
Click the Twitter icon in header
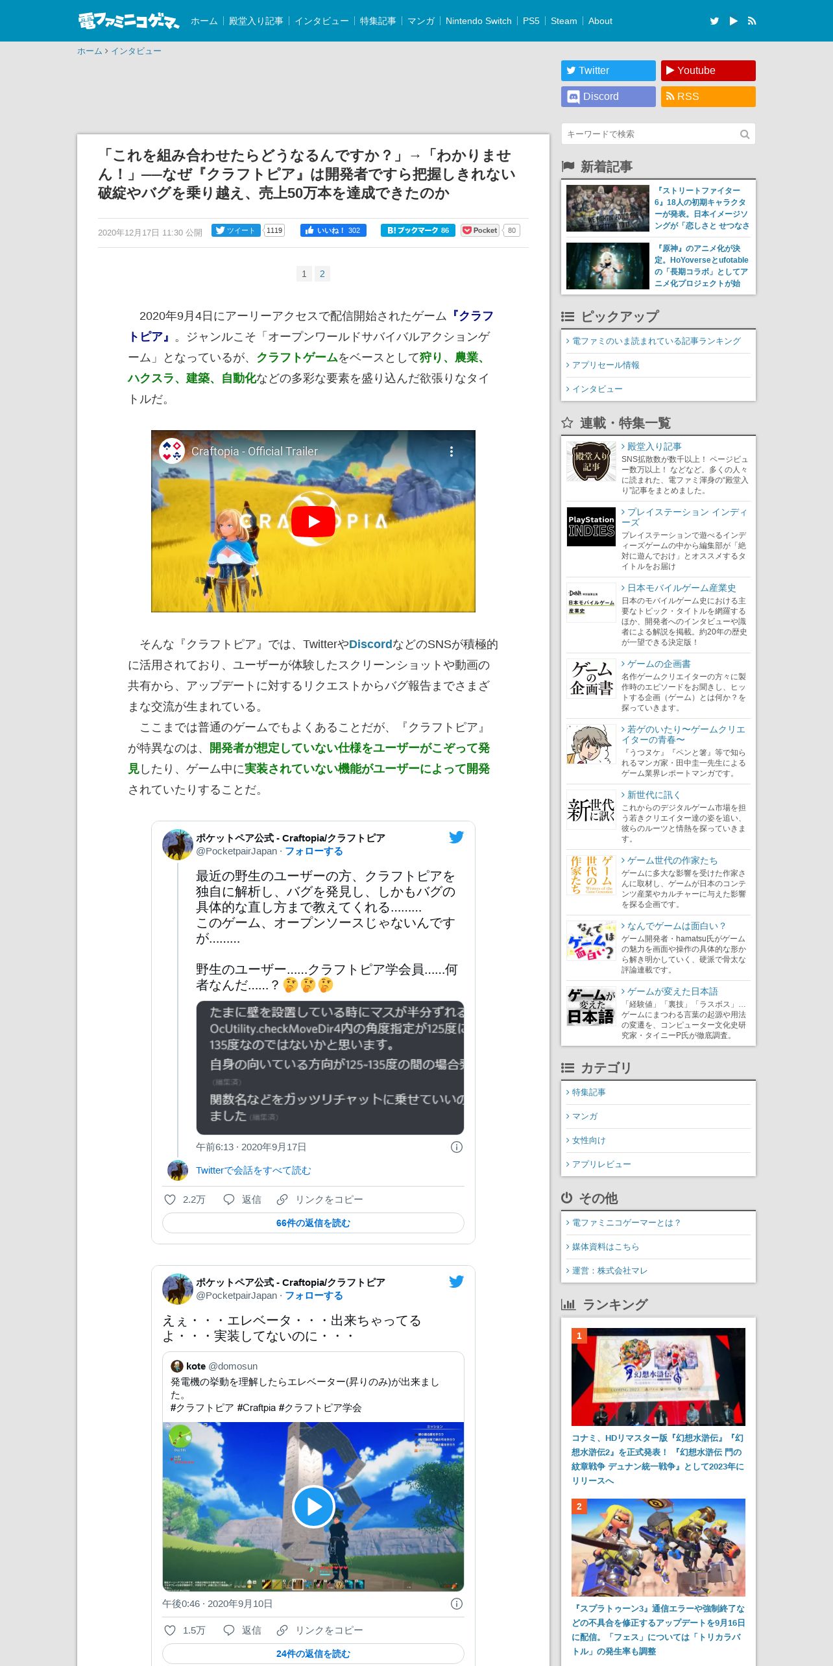(714, 21)
